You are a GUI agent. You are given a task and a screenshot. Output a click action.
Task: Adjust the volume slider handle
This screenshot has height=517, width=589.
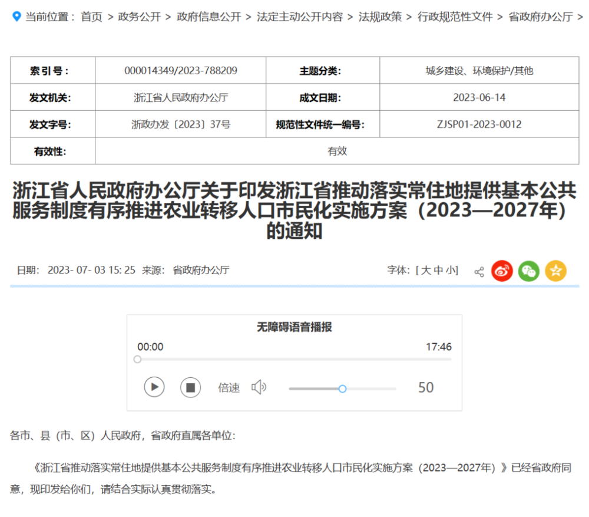pyautogui.click(x=343, y=388)
